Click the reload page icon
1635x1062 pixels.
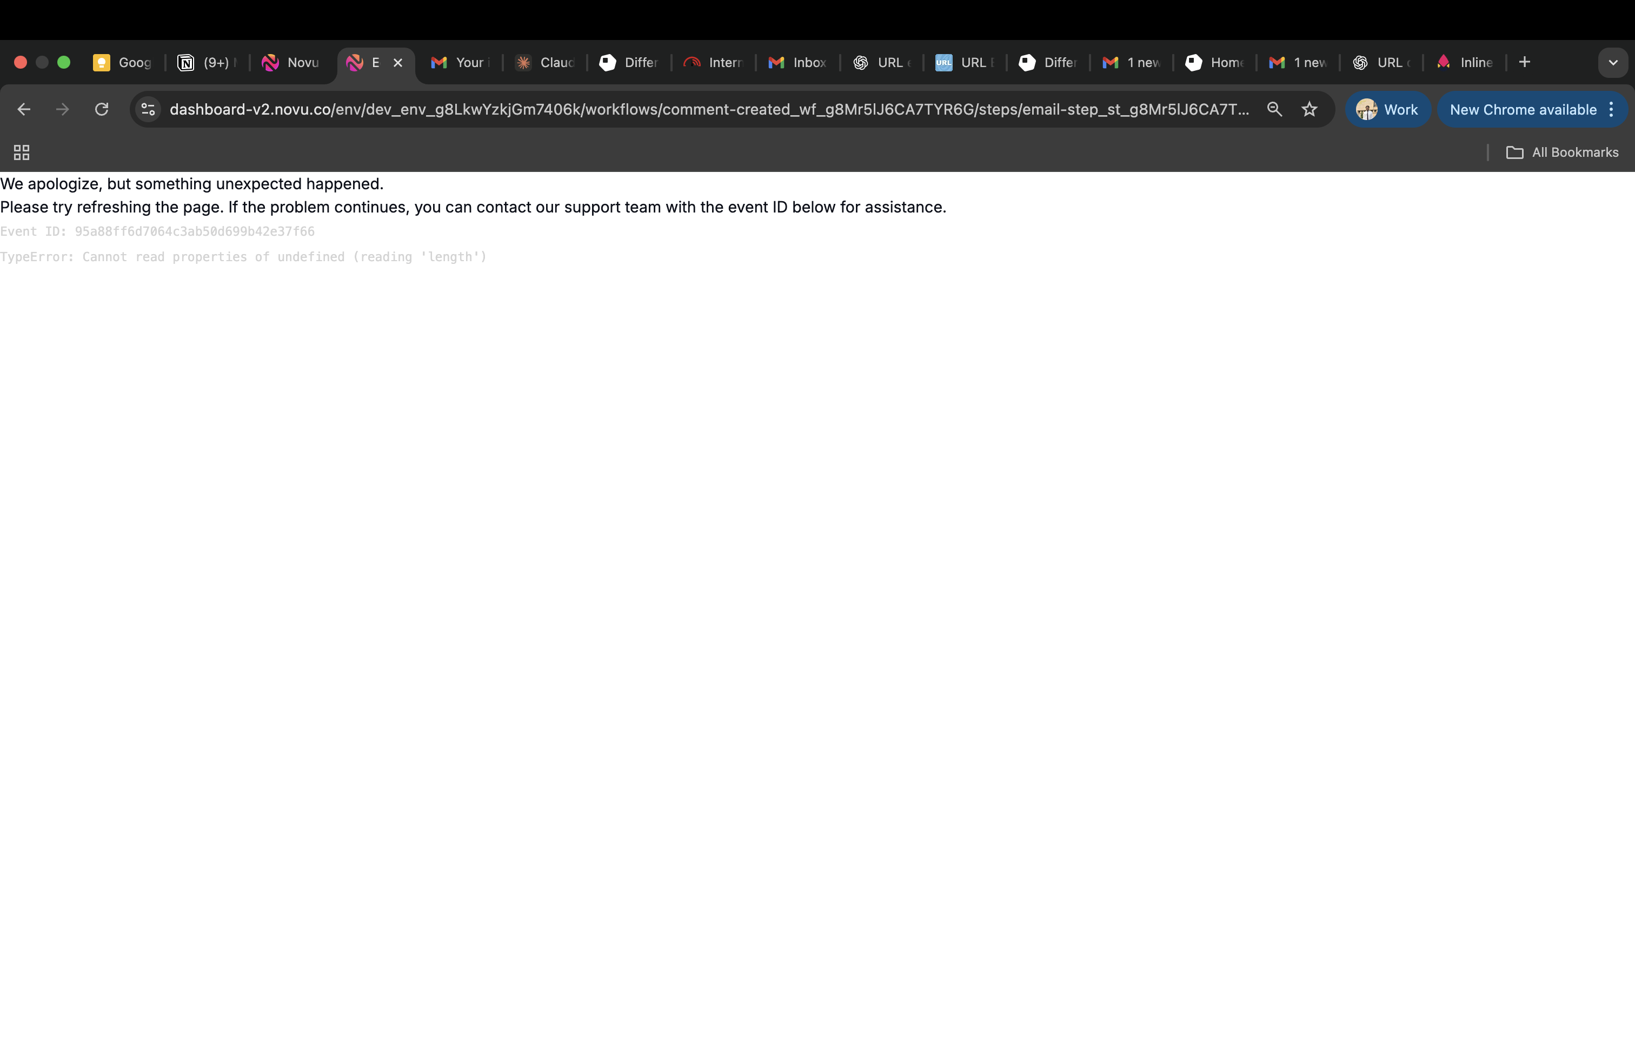click(x=102, y=109)
